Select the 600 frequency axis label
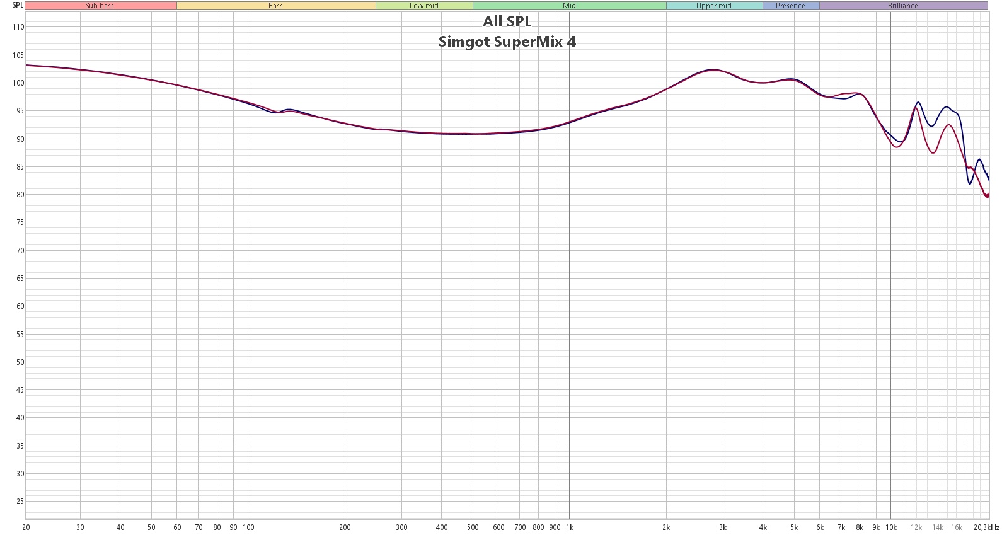This screenshot has width=1002, height=535. click(x=498, y=527)
